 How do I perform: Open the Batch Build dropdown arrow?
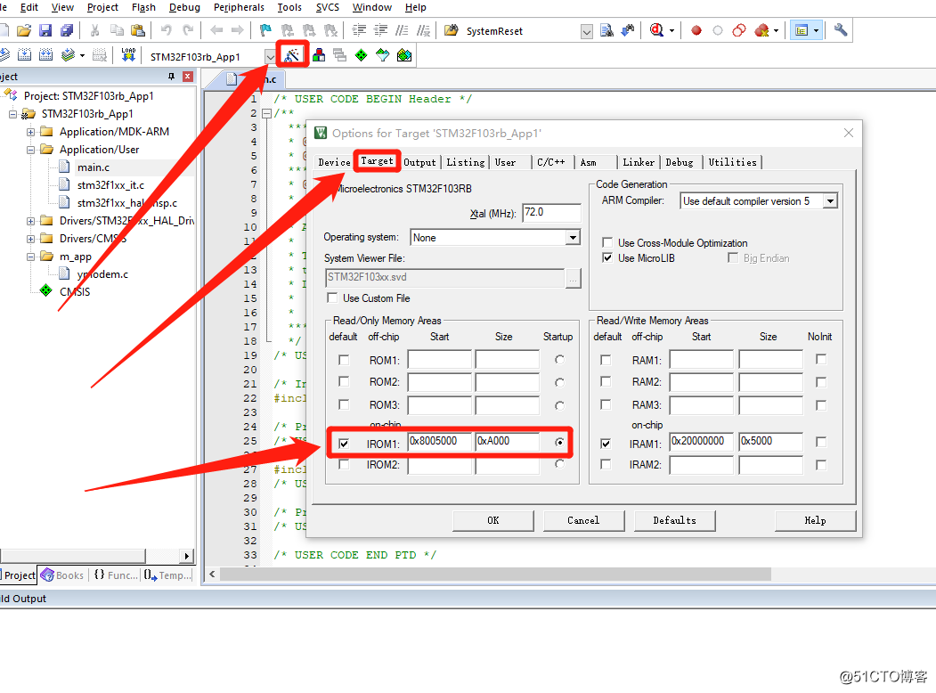pyautogui.click(x=82, y=55)
